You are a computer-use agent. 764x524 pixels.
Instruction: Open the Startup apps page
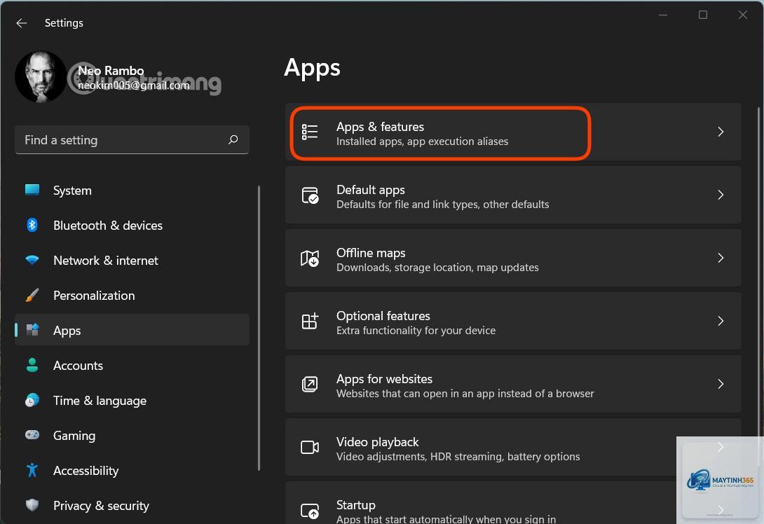coord(513,502)
